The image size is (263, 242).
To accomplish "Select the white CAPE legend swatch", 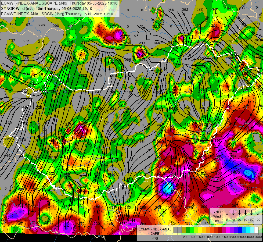I will 256,230.
